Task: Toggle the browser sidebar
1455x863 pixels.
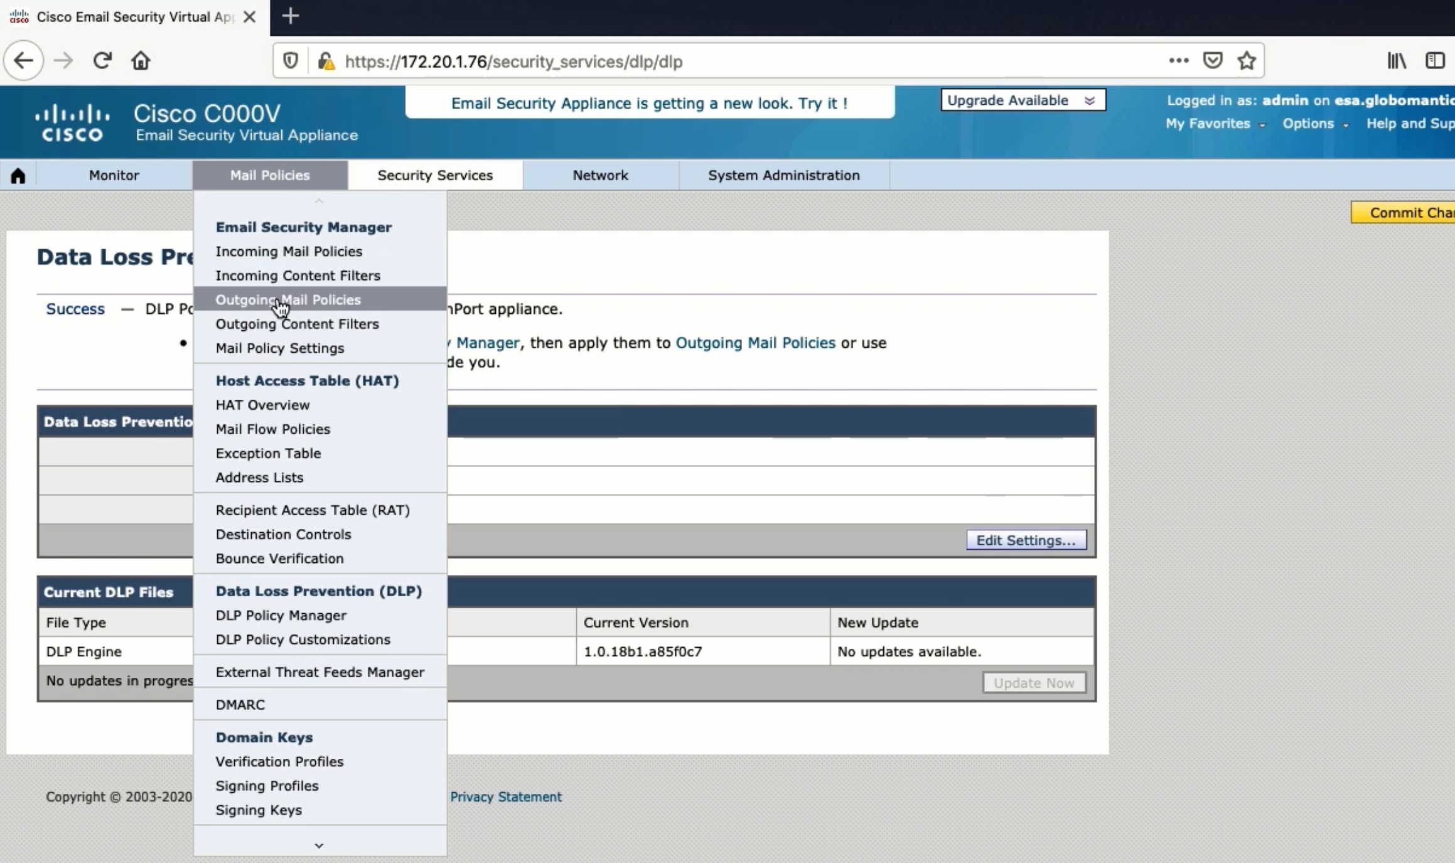Action: click(x=1435, y=61)
